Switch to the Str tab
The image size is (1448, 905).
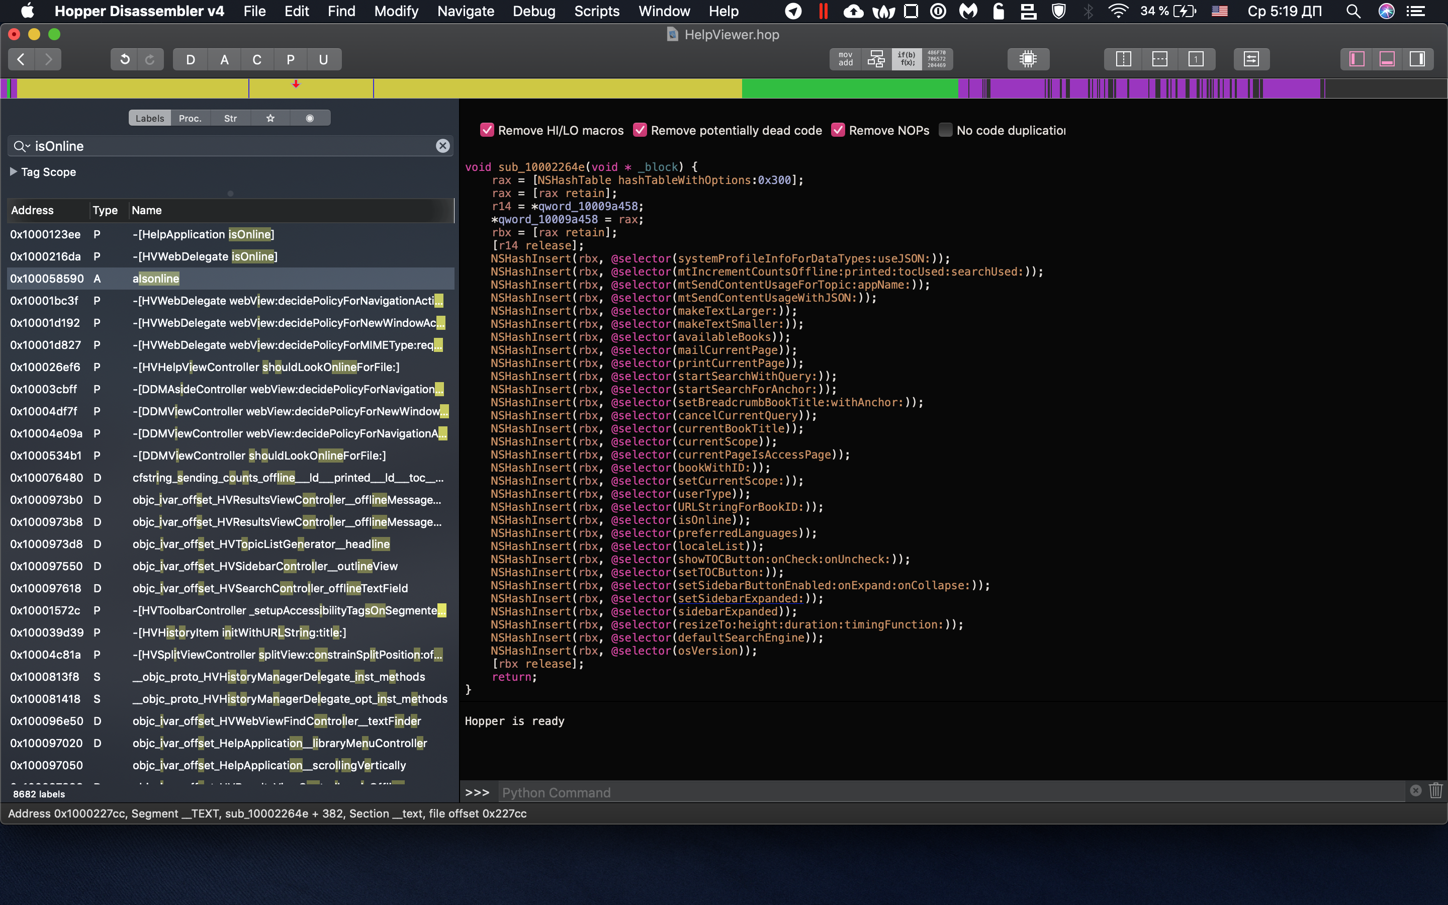(230, 118)
